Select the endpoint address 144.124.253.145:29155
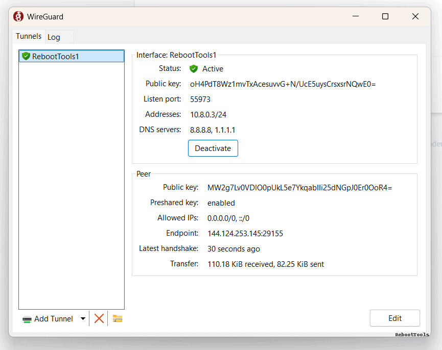 [245, 234]
